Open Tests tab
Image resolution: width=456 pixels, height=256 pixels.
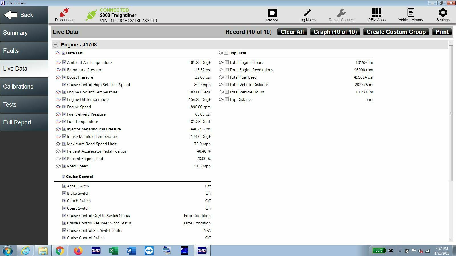tap(24, 105)
